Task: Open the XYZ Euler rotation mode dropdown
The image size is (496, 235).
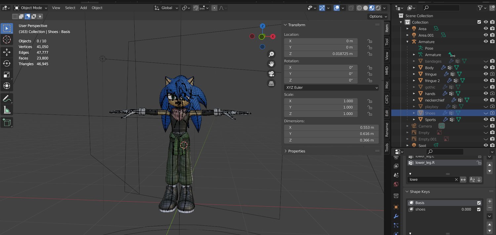Action: click(331, 88)
